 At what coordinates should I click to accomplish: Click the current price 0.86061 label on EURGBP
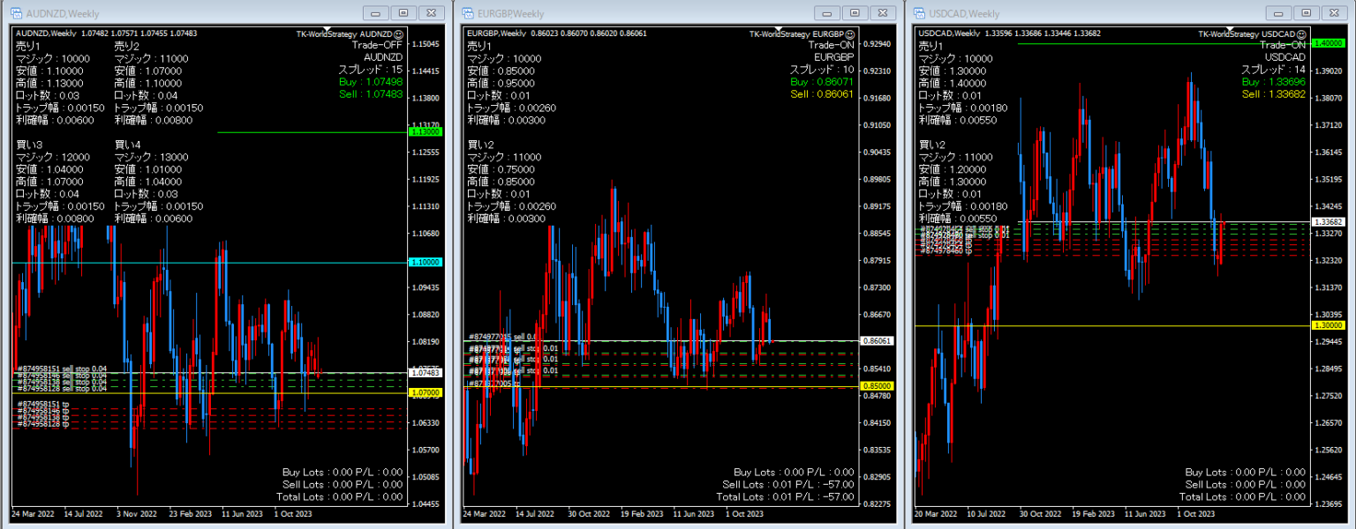878,340
